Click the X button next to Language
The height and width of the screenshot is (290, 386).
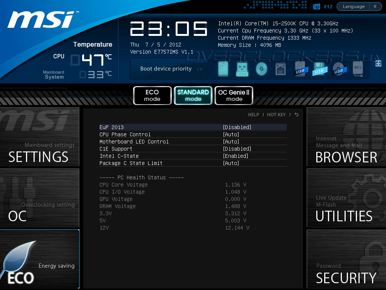point(375,6)
